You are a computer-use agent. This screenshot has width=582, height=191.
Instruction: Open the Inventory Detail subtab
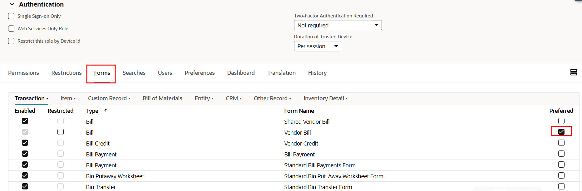pos(324,98)
